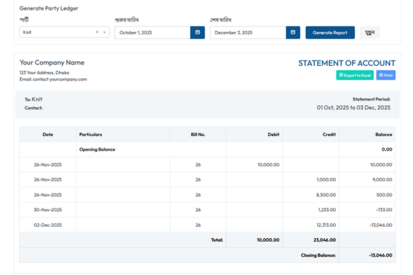Click the 8,500.00 credit entry
The height and width of the screenshot is (275, 413).
[326, 195]
